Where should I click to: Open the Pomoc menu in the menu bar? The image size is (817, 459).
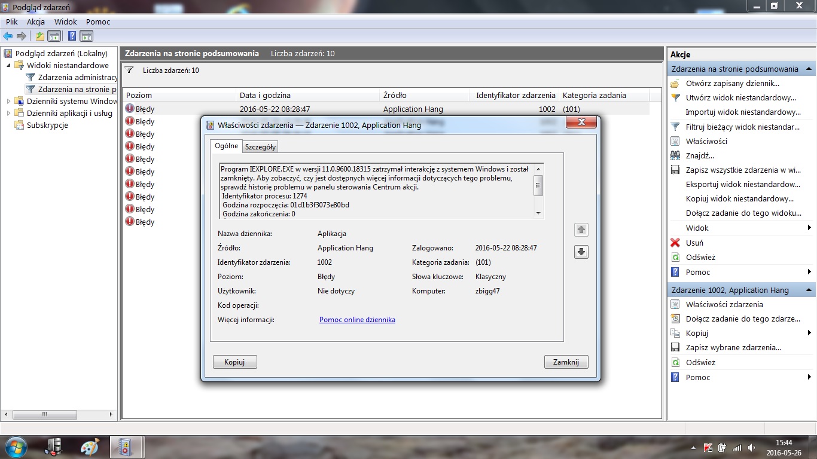tap(98, 22)
